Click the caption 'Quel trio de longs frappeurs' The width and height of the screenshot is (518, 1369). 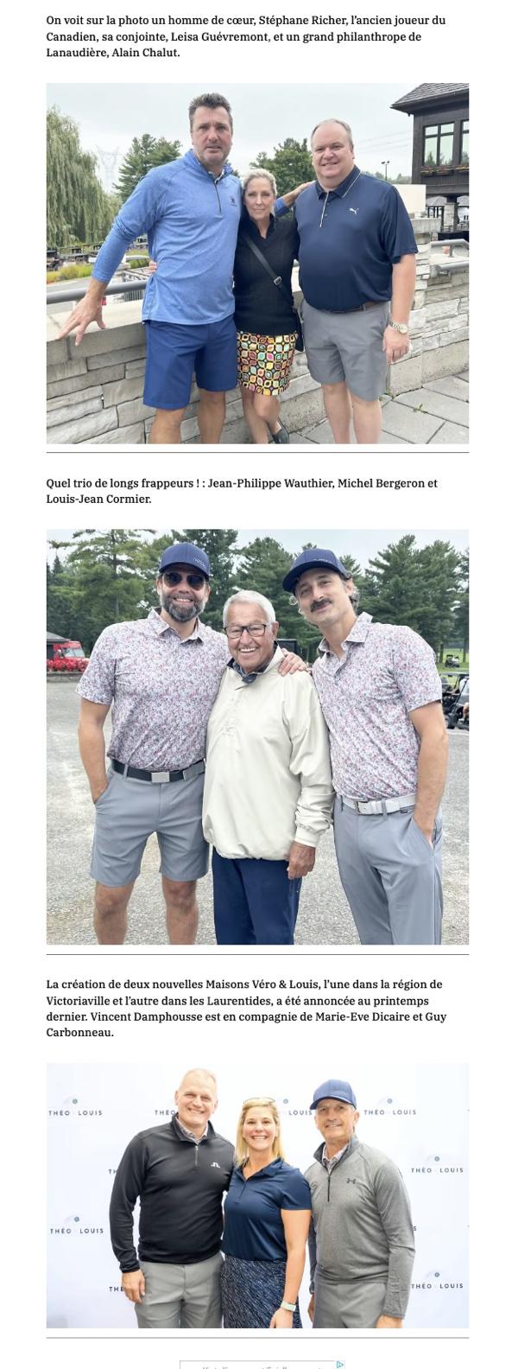click(x=242, y=491)
